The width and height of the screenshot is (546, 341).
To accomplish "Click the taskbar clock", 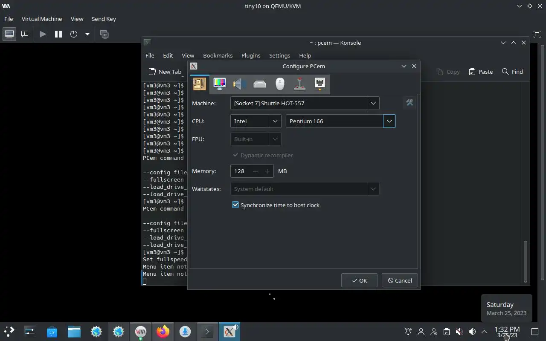I will [x=507, y=332].
